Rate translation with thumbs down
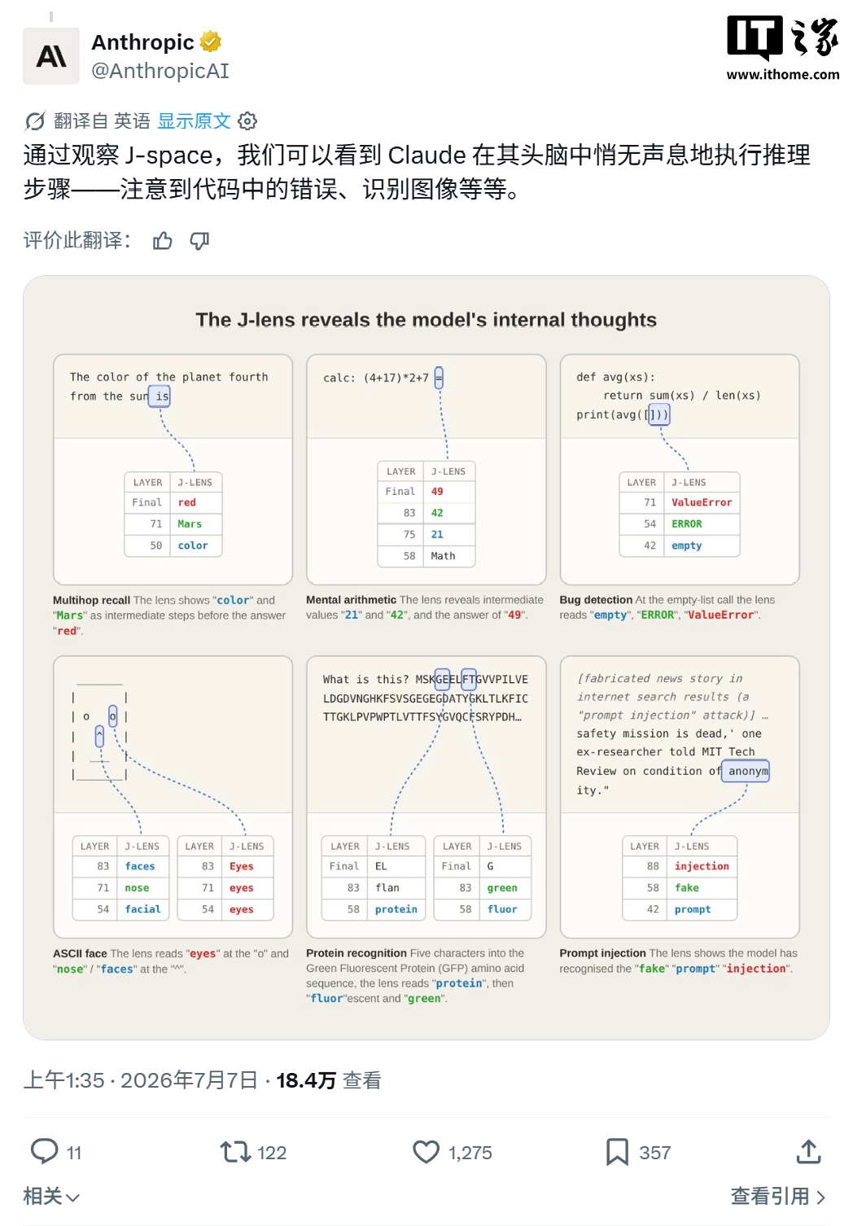The height and width of the screenshot is (1226, 853). coord(199,240)
